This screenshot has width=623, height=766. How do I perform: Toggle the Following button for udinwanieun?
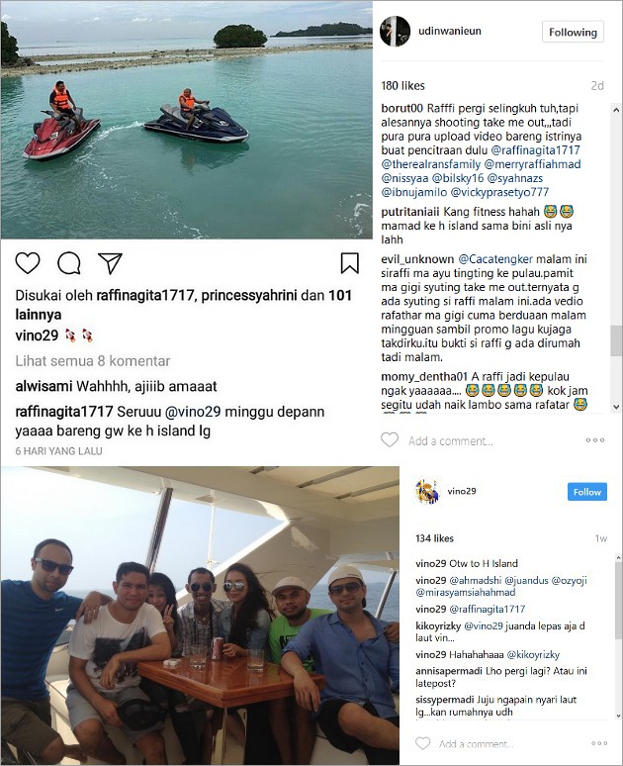pyautogui.click(x=573, y=33)
